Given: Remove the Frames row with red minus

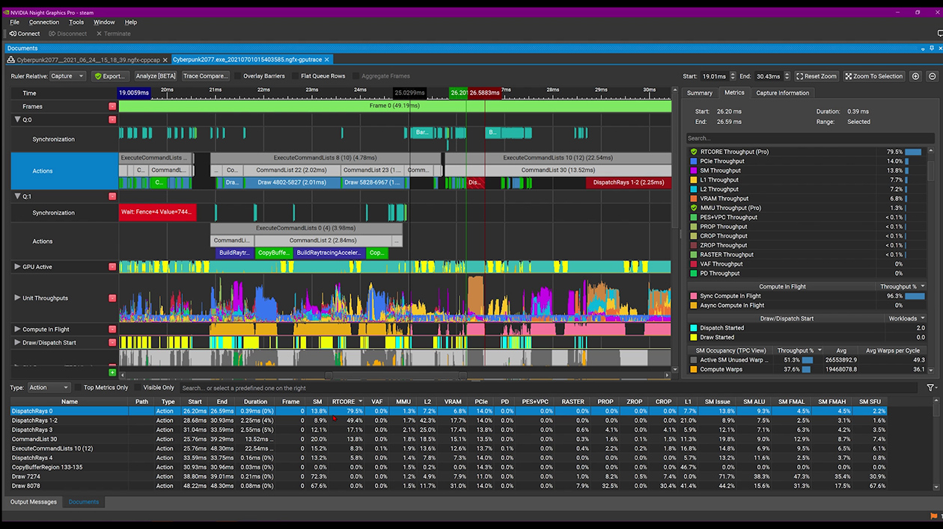Looking at the screenshot, I should pos(112,106).
